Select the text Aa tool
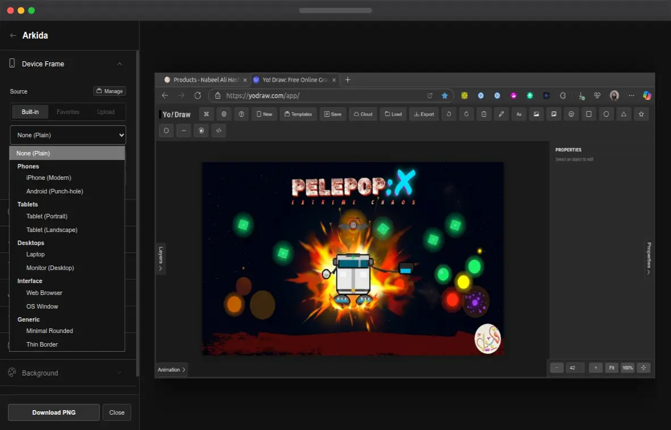Viewport: 671px width, 430px height. tap(519, 114)
